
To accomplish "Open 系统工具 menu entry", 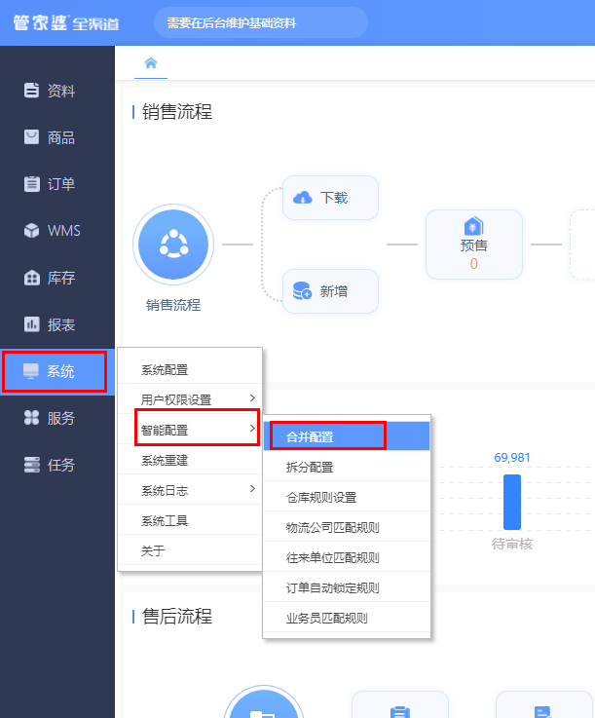I will click(190, 520).
